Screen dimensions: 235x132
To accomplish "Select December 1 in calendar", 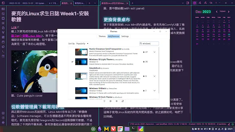I will click(x=224, y=21).
